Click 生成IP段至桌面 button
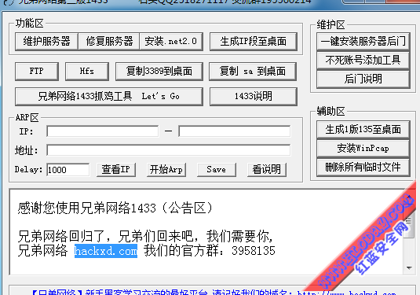420x295 pixels. click(x=254, y=42)
